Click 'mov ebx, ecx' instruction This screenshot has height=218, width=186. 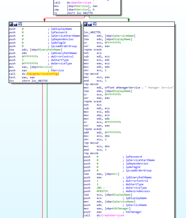click(x=97, y=115)
